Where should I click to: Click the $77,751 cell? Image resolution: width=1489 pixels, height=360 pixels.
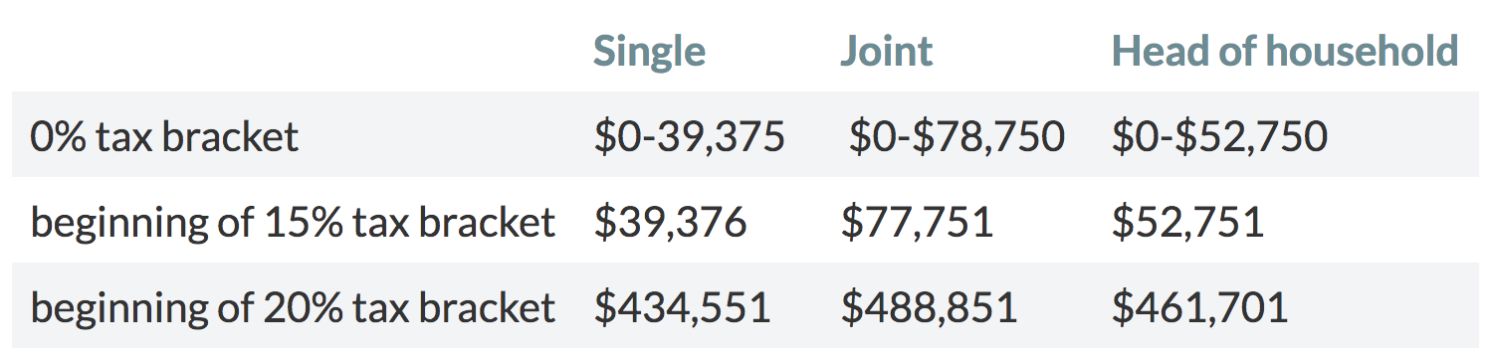click(917, 222)
